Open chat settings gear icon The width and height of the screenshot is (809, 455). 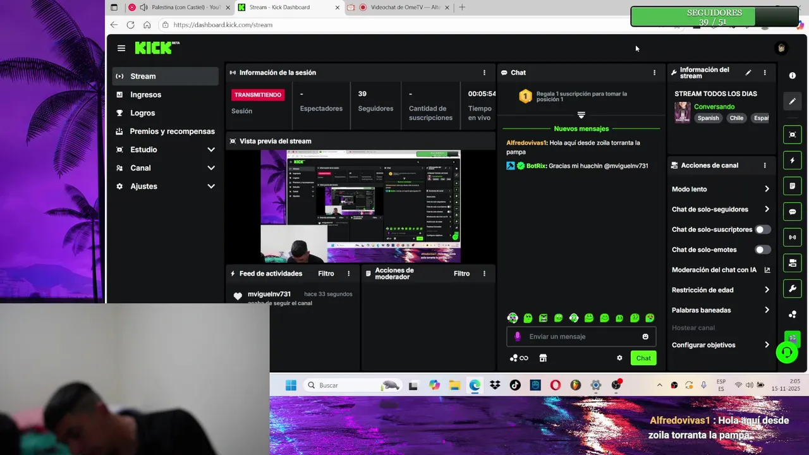pyautogui.click(x=619, y=358)
